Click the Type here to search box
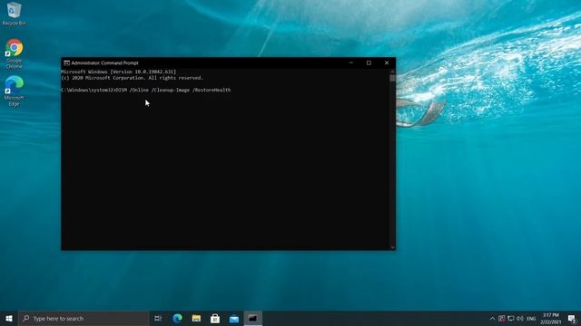The height and width of the screenshot is (326, 581). pos(84,318)
